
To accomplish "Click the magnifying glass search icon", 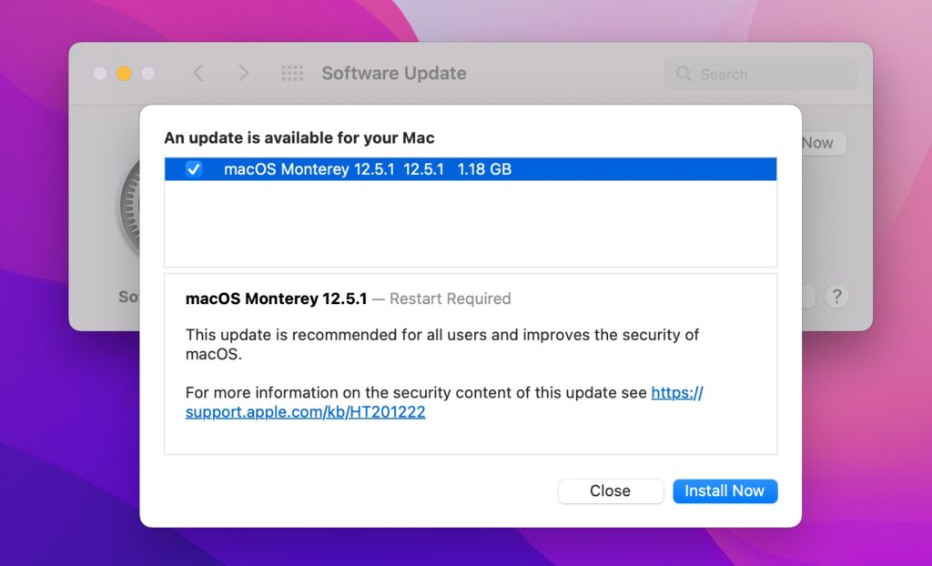I will [684, 74].
